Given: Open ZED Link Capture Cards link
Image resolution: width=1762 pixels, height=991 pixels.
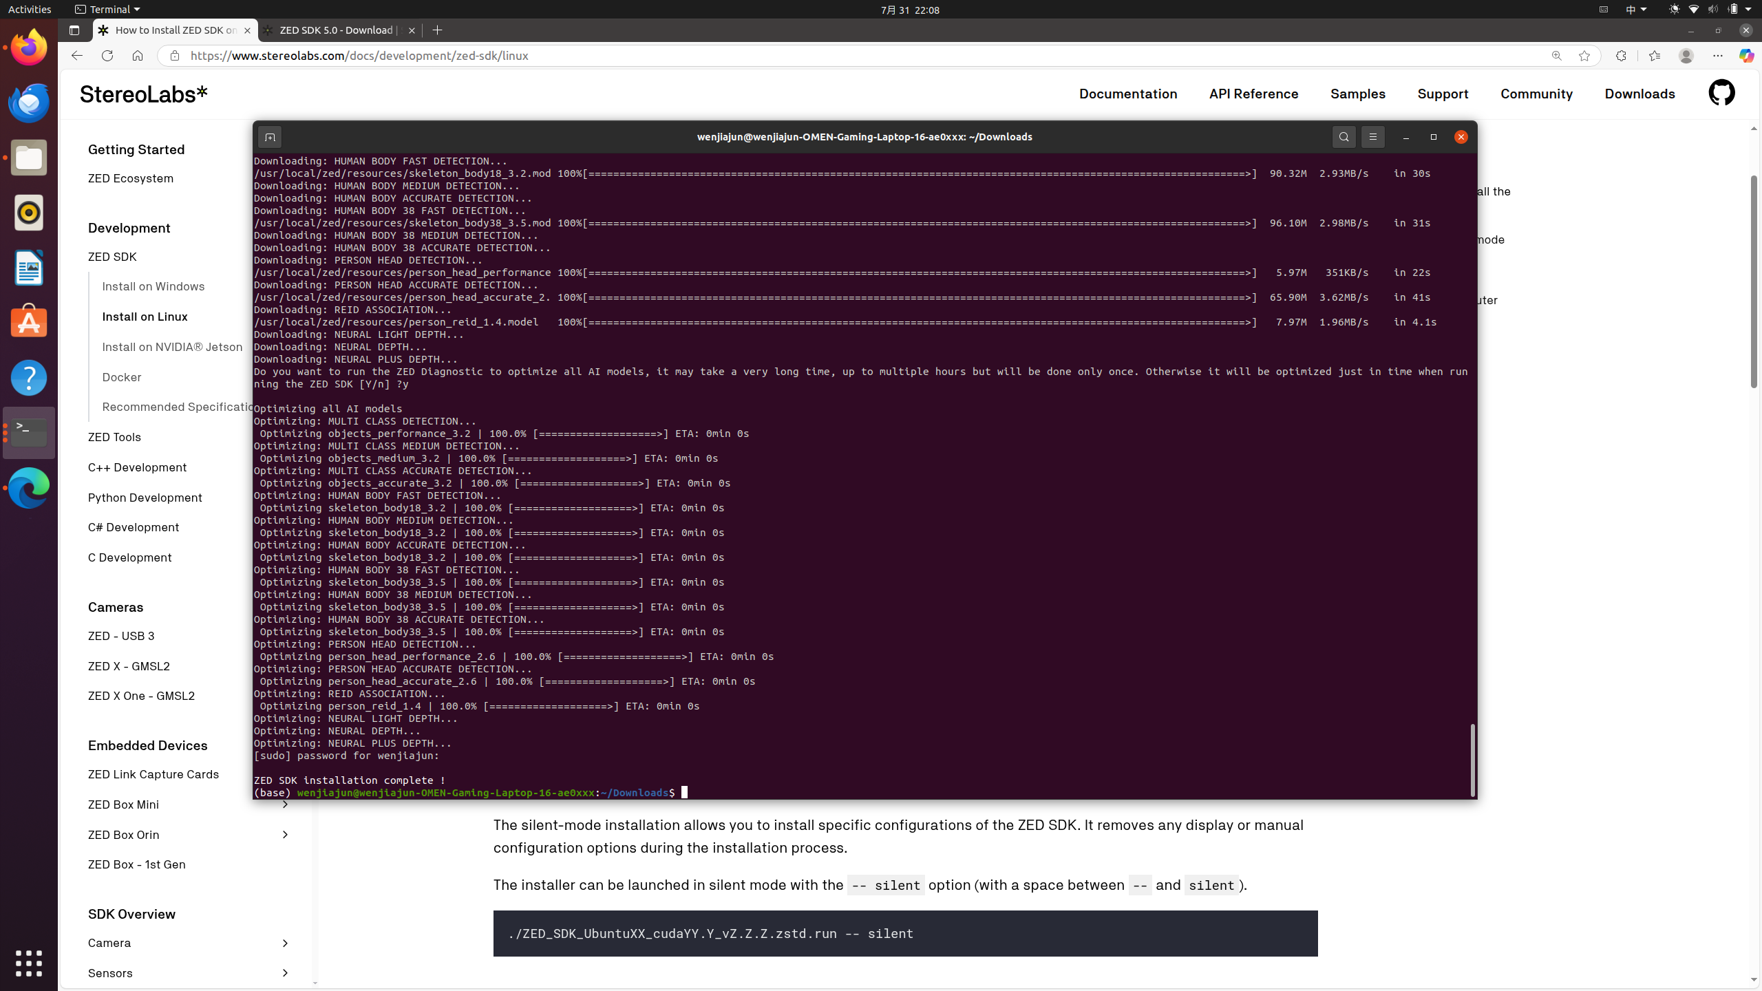Looking at the screenshot, I should pos(153,774).
